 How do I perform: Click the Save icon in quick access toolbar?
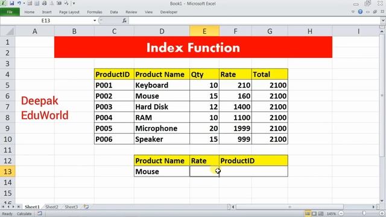pos(11,3)
